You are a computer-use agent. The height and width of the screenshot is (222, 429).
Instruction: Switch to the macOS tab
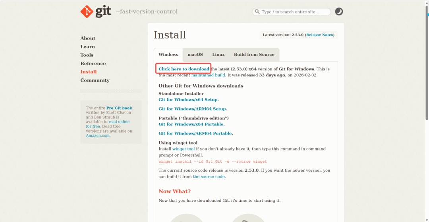[195, 55]
